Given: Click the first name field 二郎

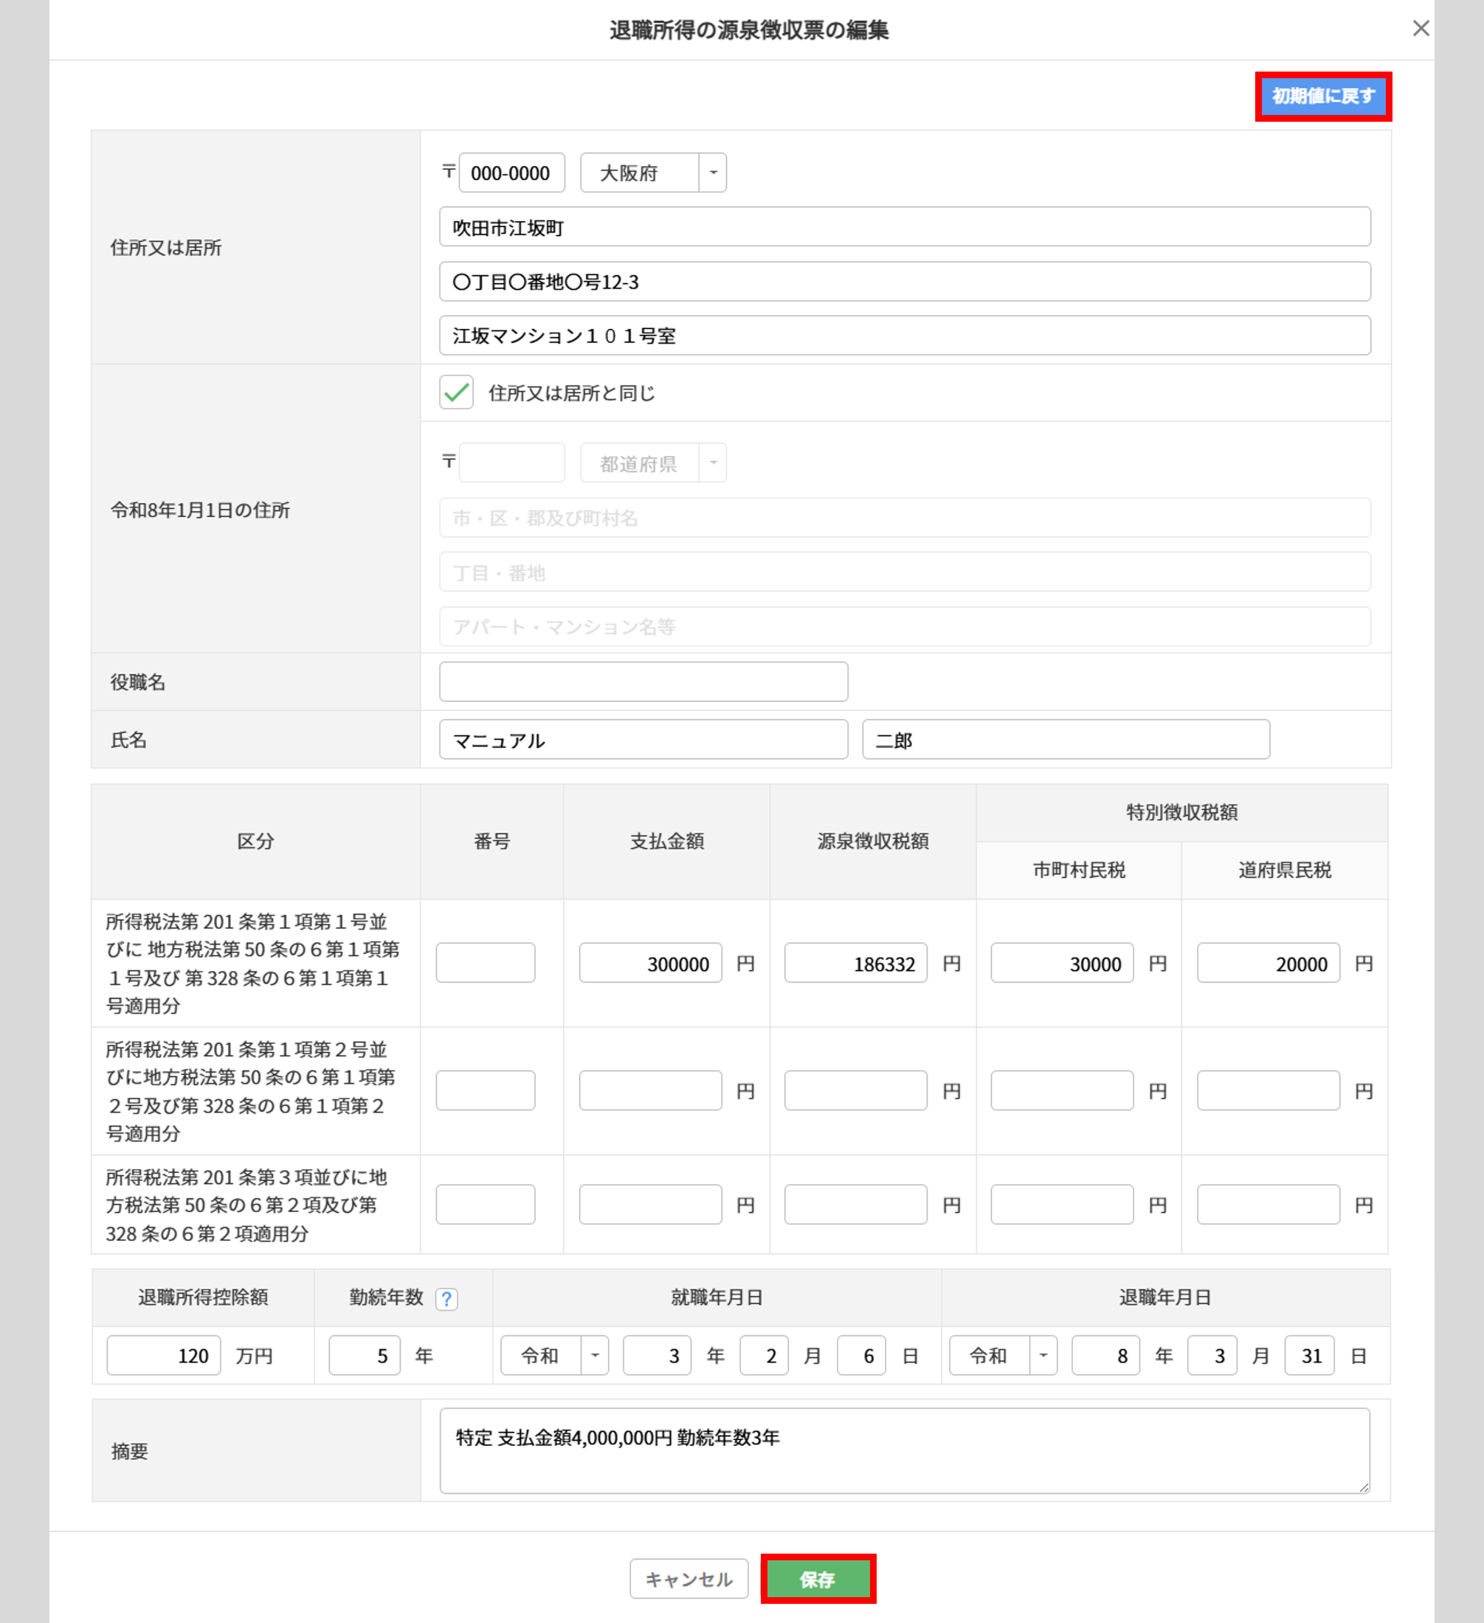Looking at the screenshot, I should [1066, 740].
